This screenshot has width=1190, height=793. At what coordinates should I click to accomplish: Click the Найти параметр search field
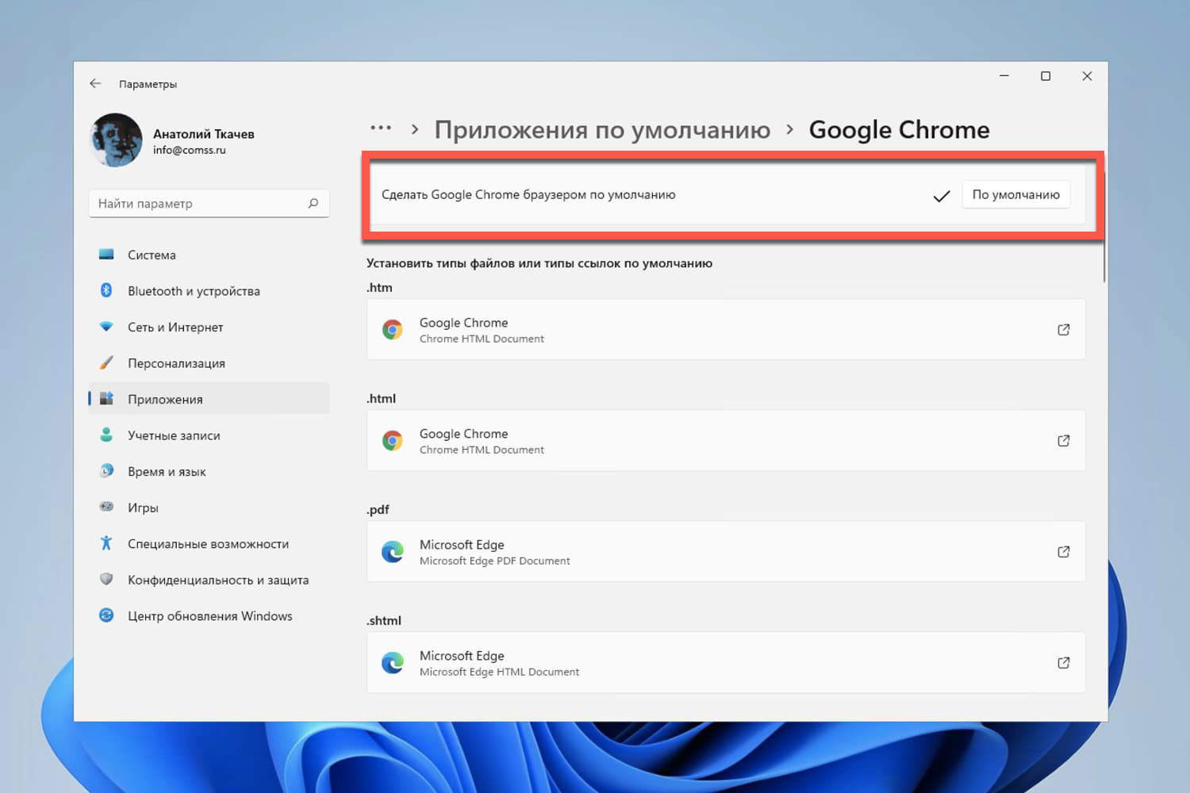pos(209,203)
